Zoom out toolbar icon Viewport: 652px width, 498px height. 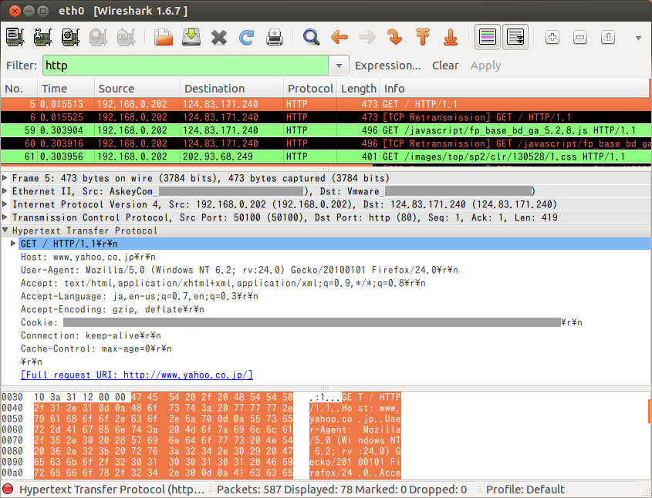(x=580, y=37)
